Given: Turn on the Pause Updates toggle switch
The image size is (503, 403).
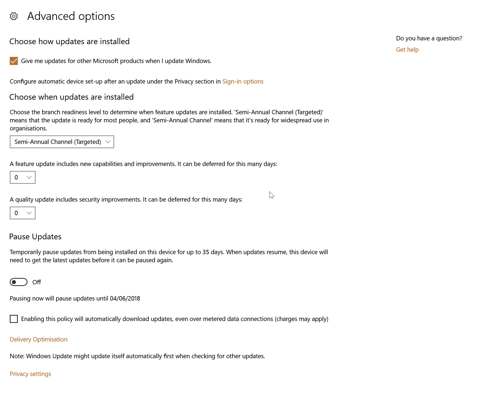Looking at the screenshot, I should [19, 282].
